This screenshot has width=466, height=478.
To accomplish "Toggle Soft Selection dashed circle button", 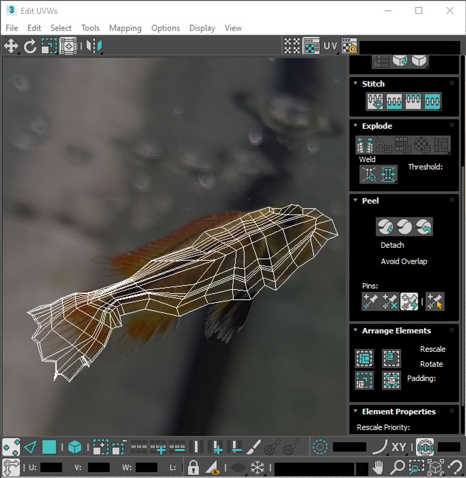I will click(320, 447).
